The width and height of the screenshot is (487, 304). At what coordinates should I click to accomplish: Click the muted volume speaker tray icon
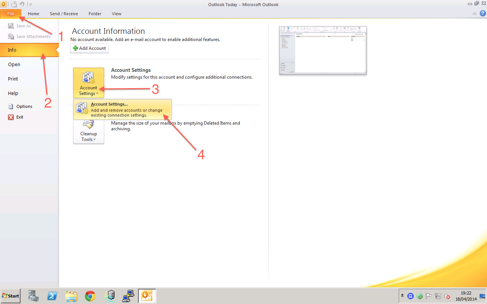click(x=447, y=296)
